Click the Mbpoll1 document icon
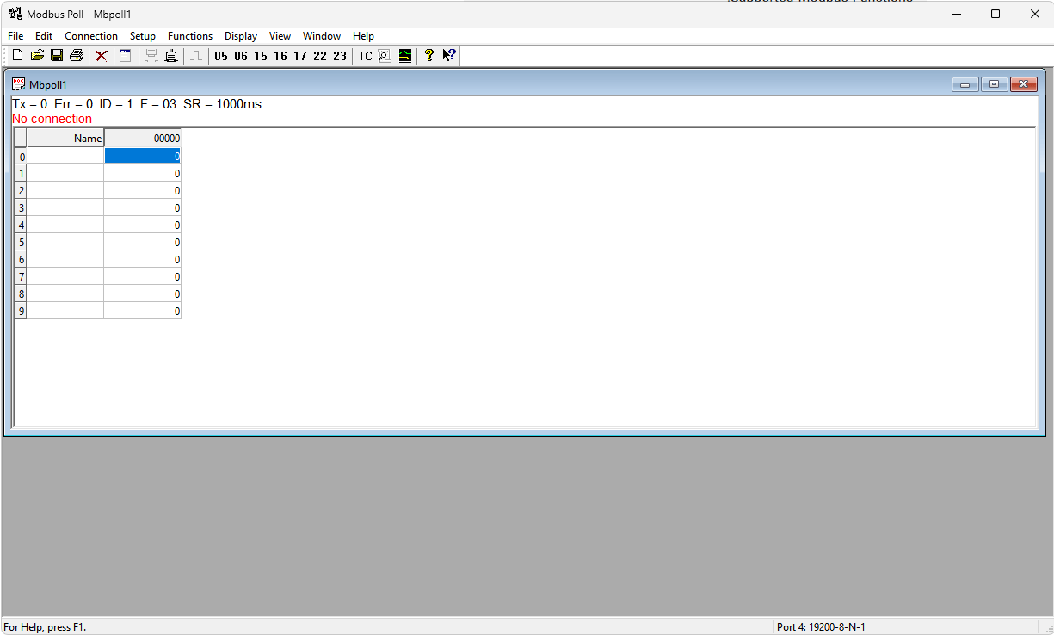This screenshot has width=1054, height=635. pyautogui.click(x=19, y=84)
